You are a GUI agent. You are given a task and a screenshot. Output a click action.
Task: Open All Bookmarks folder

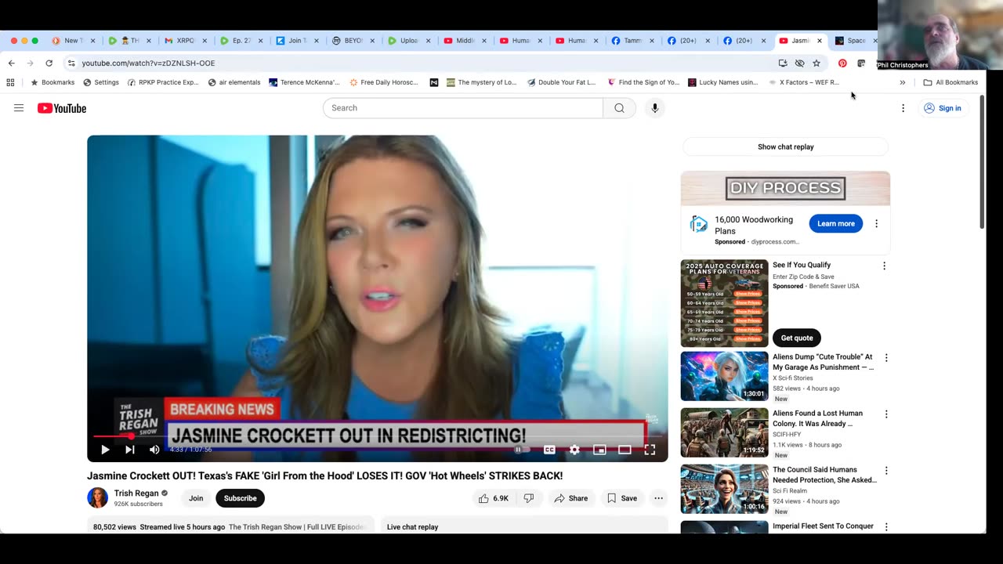(x=950, y=82)
